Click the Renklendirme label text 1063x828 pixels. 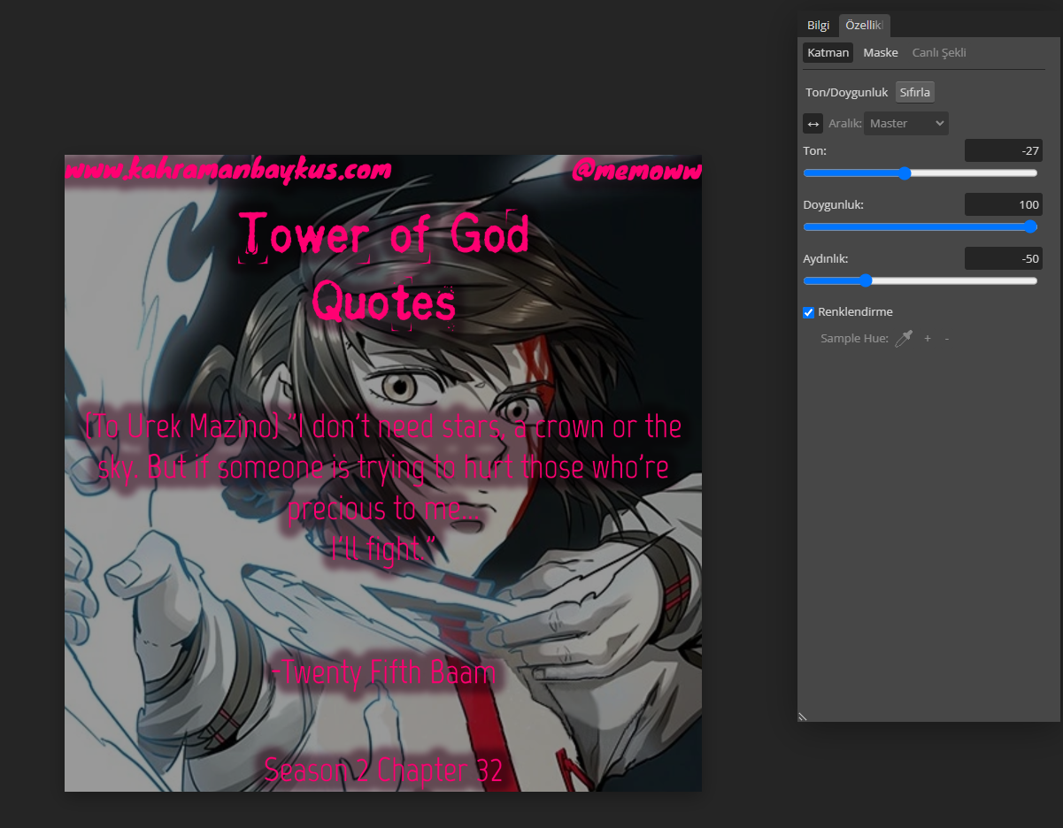(855, 312)
